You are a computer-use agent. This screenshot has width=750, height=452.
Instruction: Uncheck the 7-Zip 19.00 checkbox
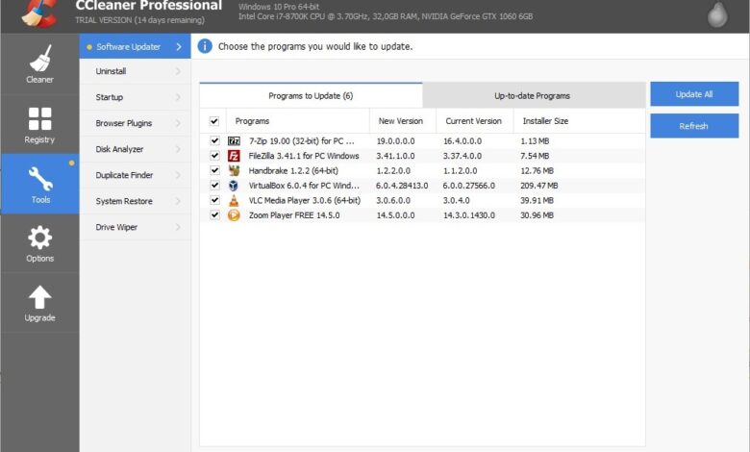tap(214, 141)
